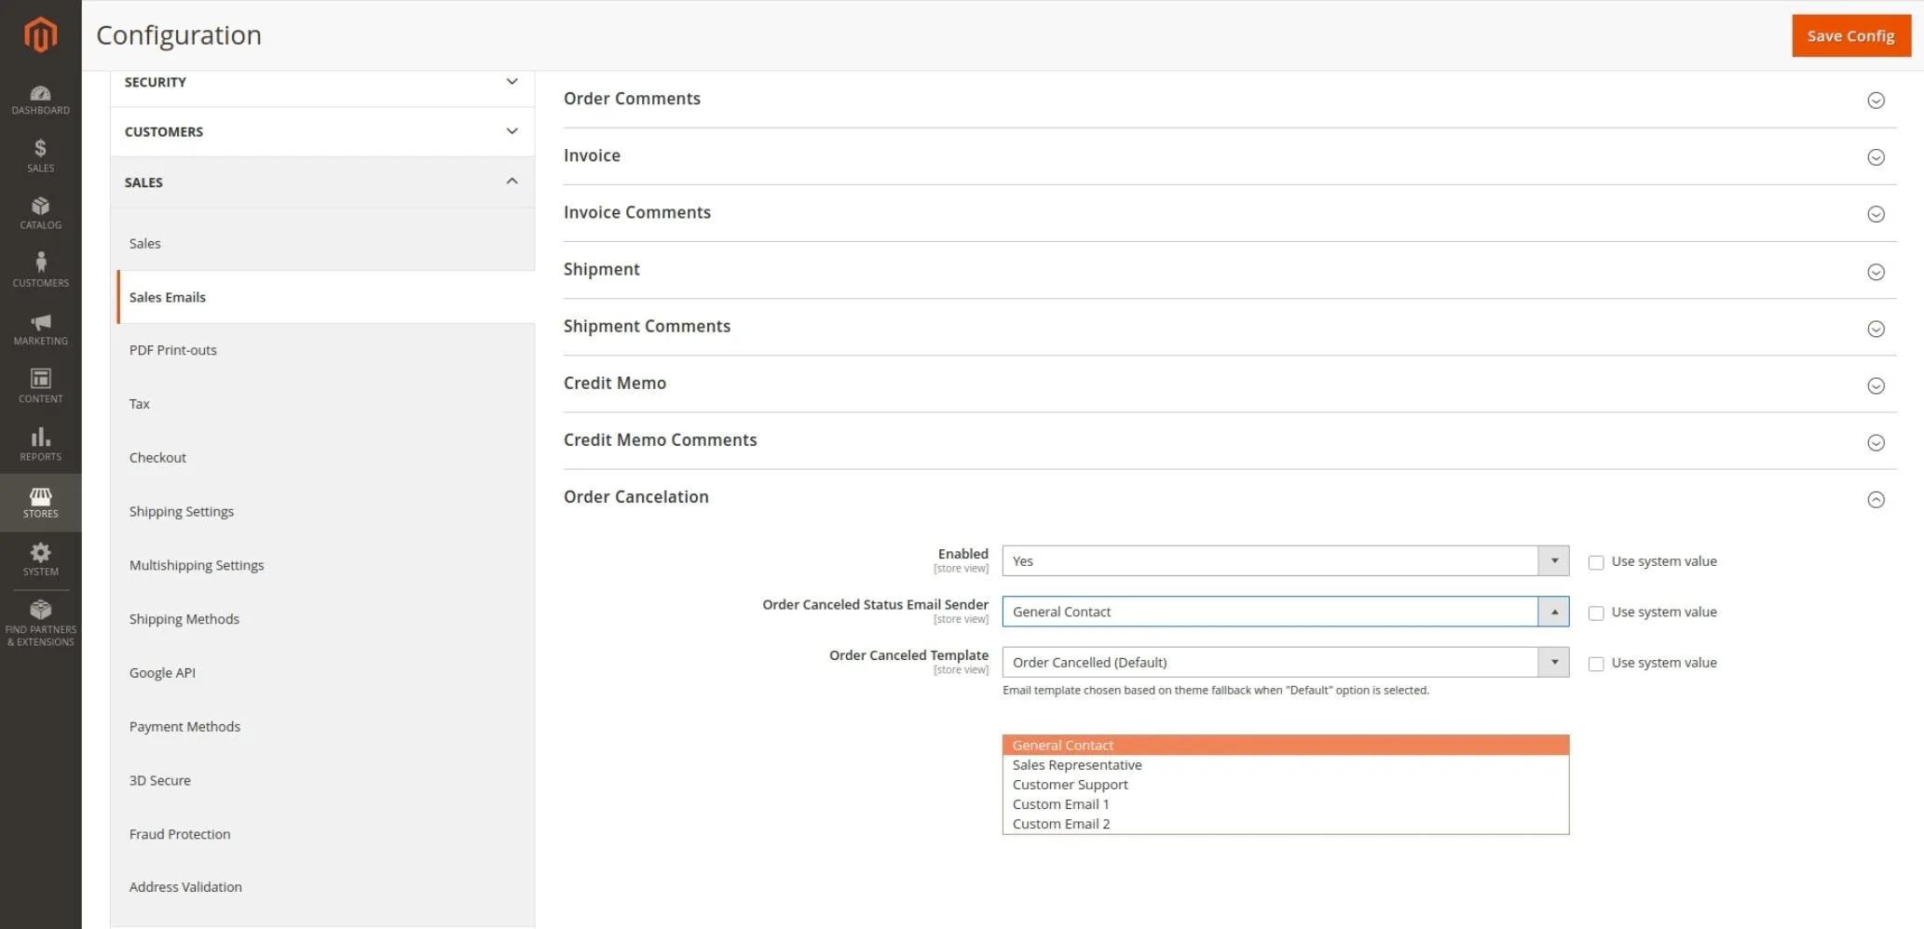Check Use system value for Enabled

point(1596,562)
